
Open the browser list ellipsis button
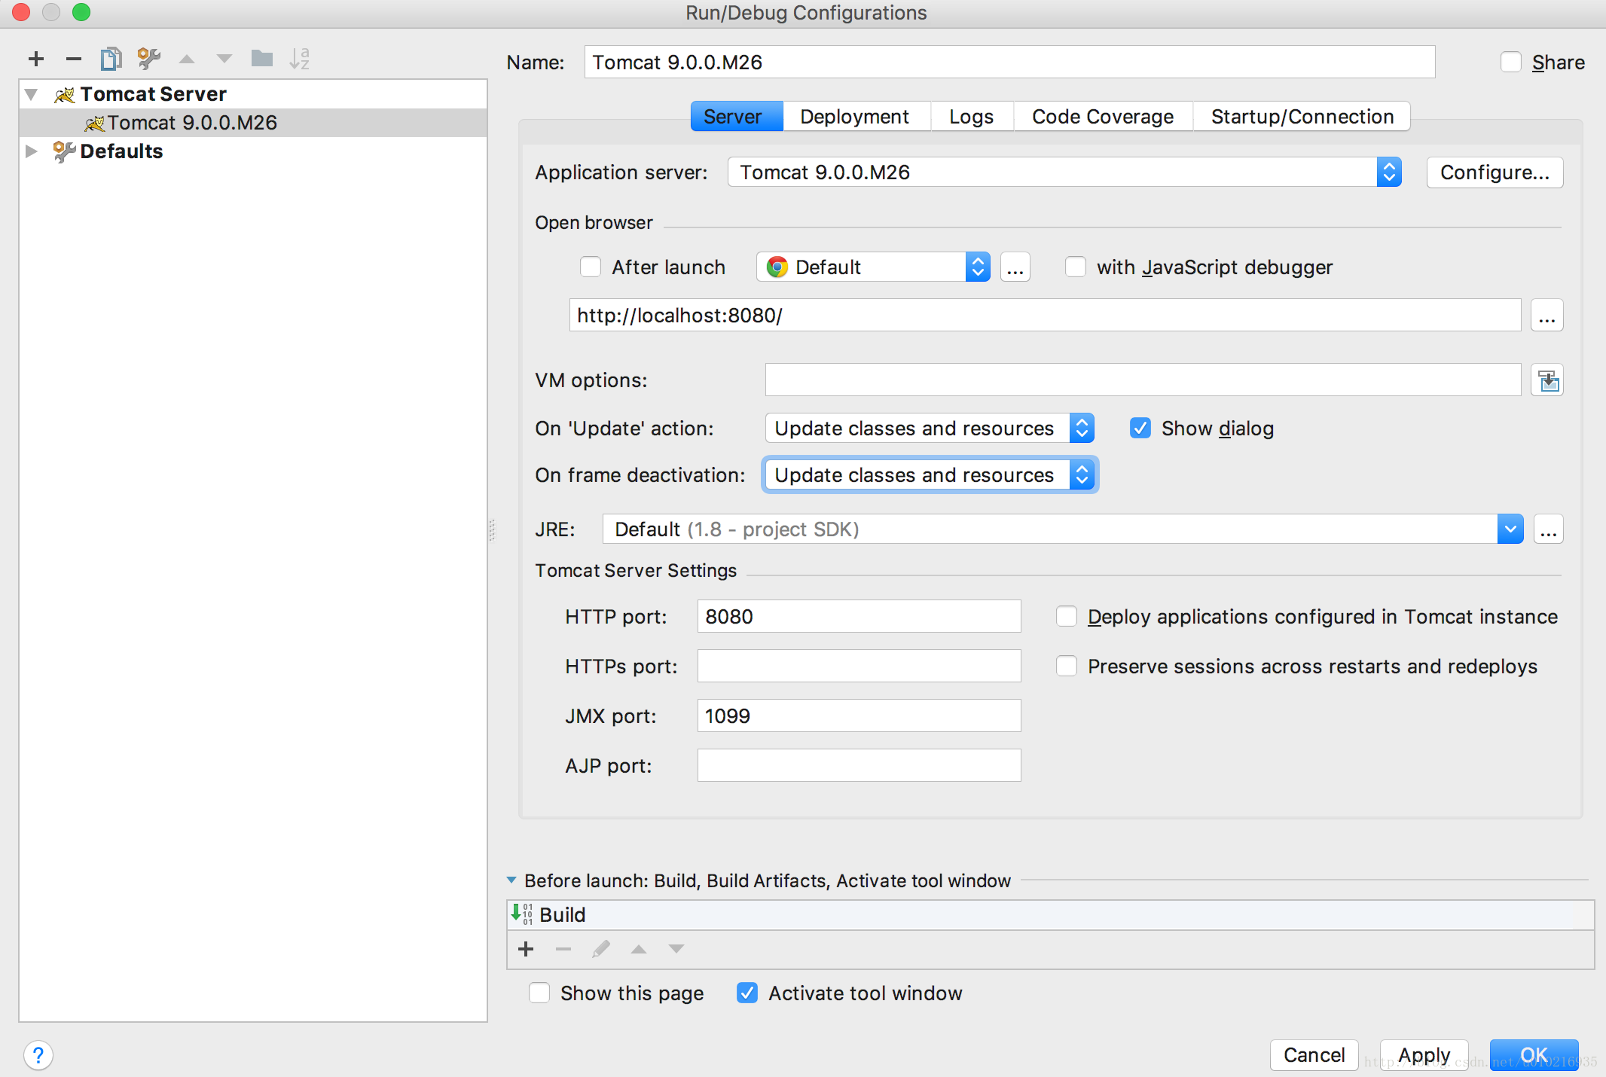(1015, 267)
